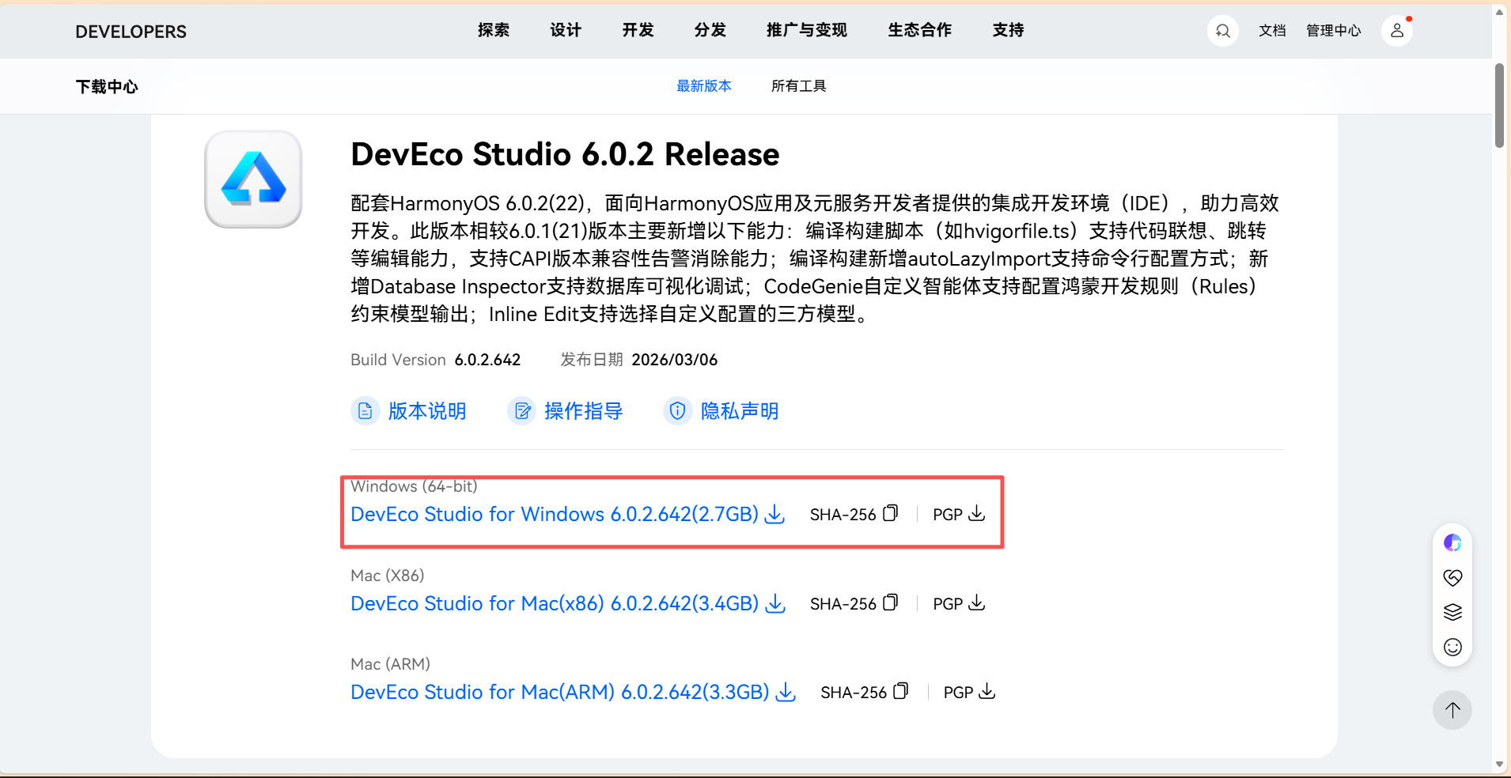Open the 隐私声明 privacy statement link
The width and height of the screenshot is (1511, 778).
(x=740, y=411)
